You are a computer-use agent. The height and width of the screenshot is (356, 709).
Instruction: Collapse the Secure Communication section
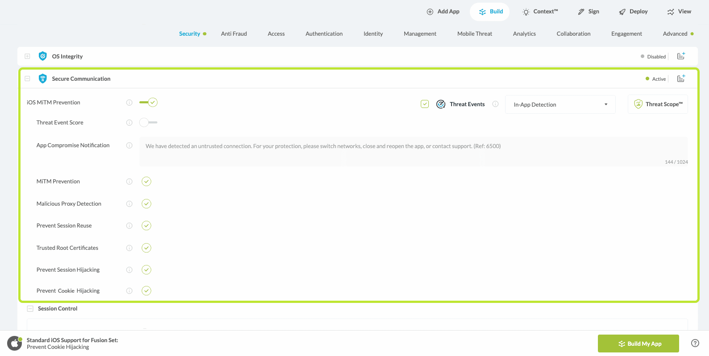click(27, 79)
